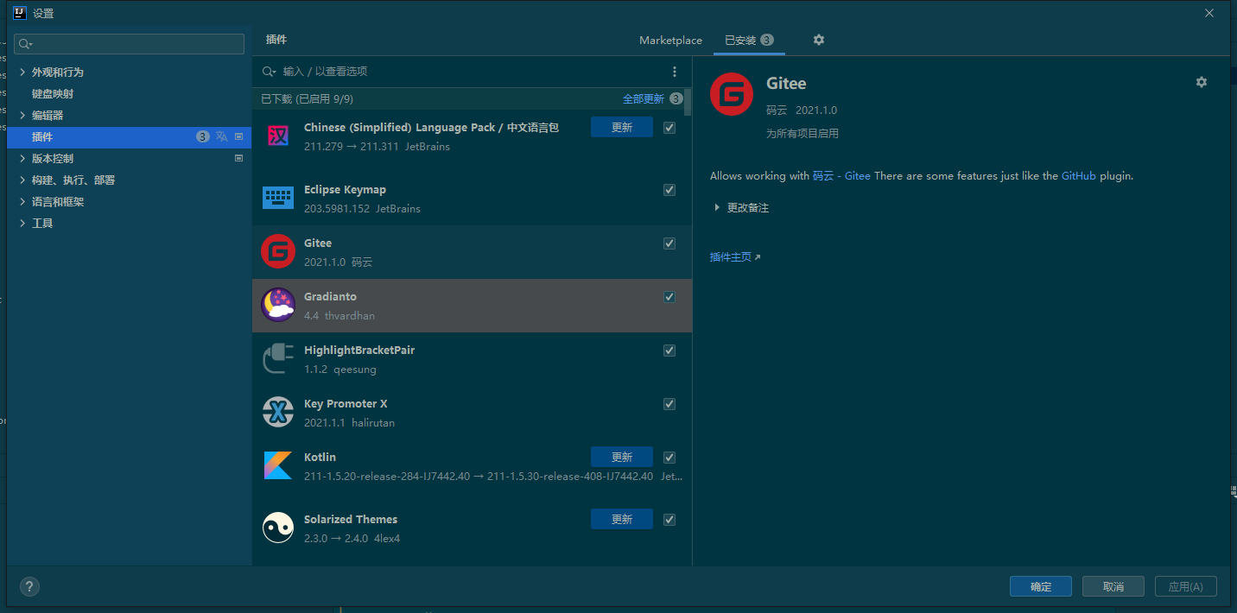
Task: Expand the 外观和行为 settings node
Action: click(22, 72)
